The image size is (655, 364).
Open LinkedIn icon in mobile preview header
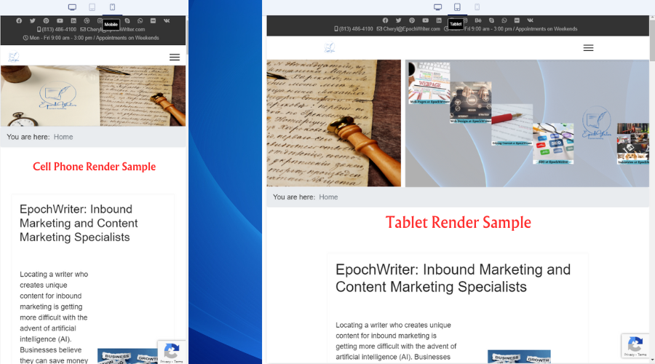[x=74, y=20]
